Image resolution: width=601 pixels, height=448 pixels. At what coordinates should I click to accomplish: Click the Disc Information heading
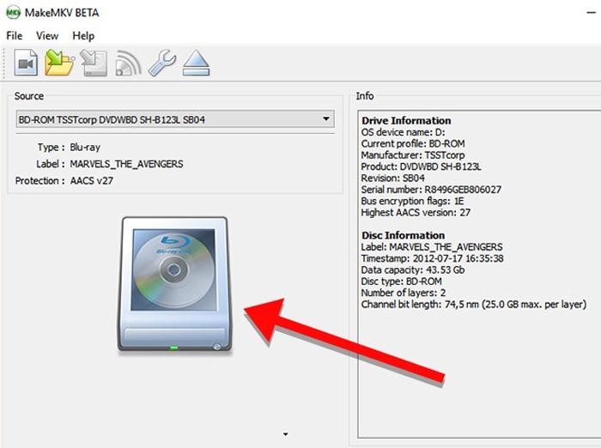404,235
